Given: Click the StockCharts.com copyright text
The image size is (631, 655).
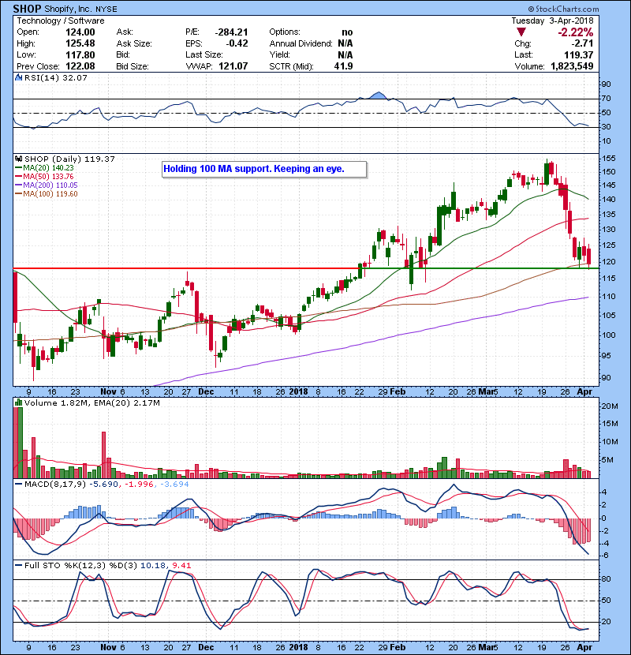Looking at the screenshot, I should [x=563, y=9].
